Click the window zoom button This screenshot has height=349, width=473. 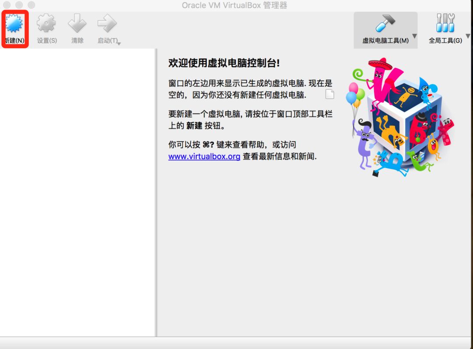click(32, 5)
